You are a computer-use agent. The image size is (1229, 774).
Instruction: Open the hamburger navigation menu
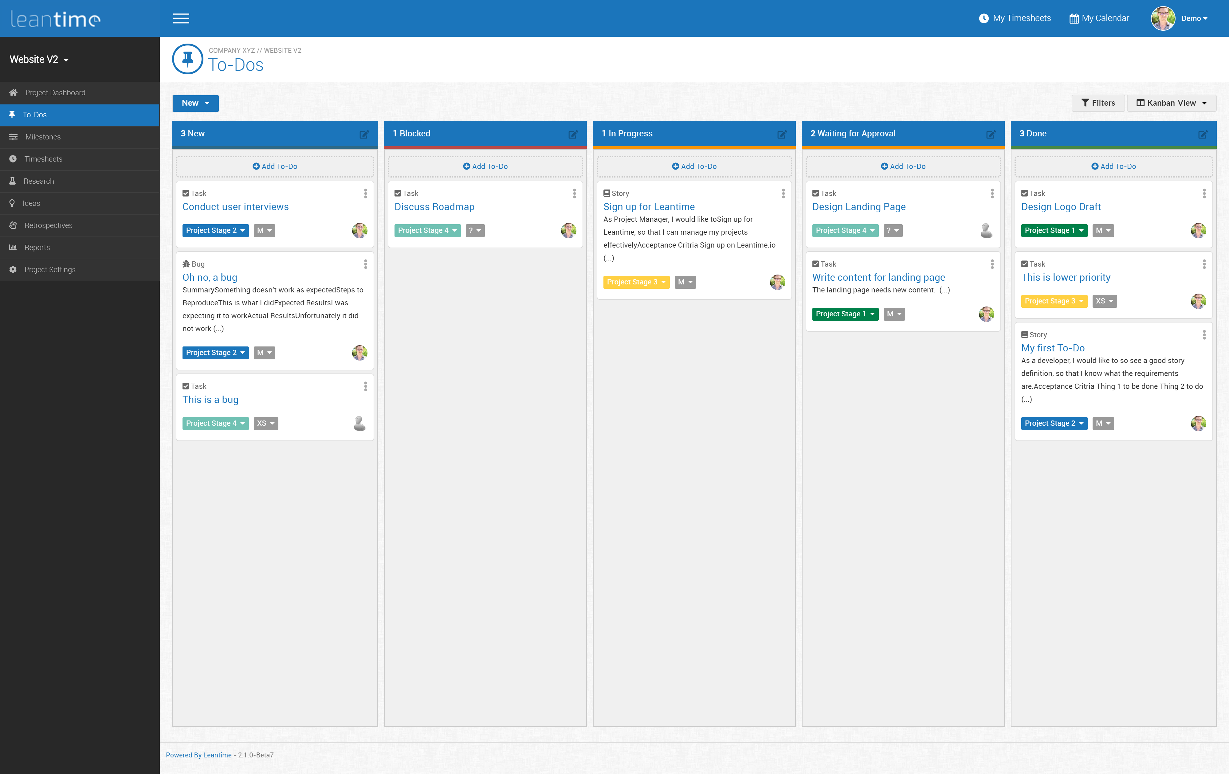(x=181, y=18)
